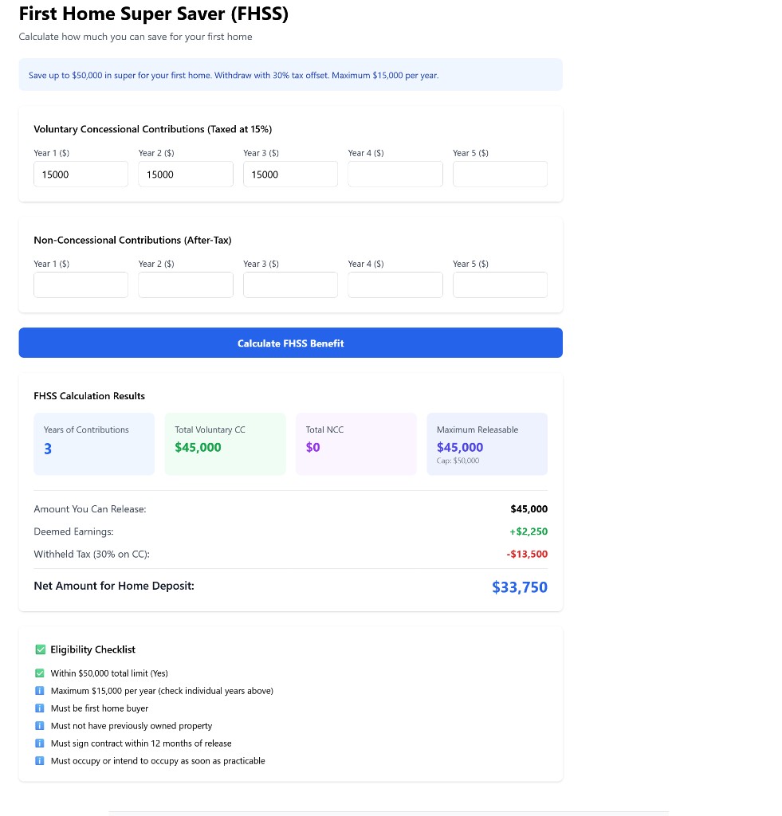The width and height of the screenshot is (782, 816).
Task: Click the Year 5 non-concessional contribution field
Action: click(x=500, y=284)
